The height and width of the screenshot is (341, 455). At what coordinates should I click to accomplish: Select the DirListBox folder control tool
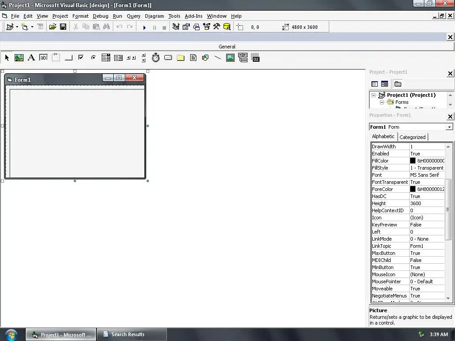tap(181, 58)
